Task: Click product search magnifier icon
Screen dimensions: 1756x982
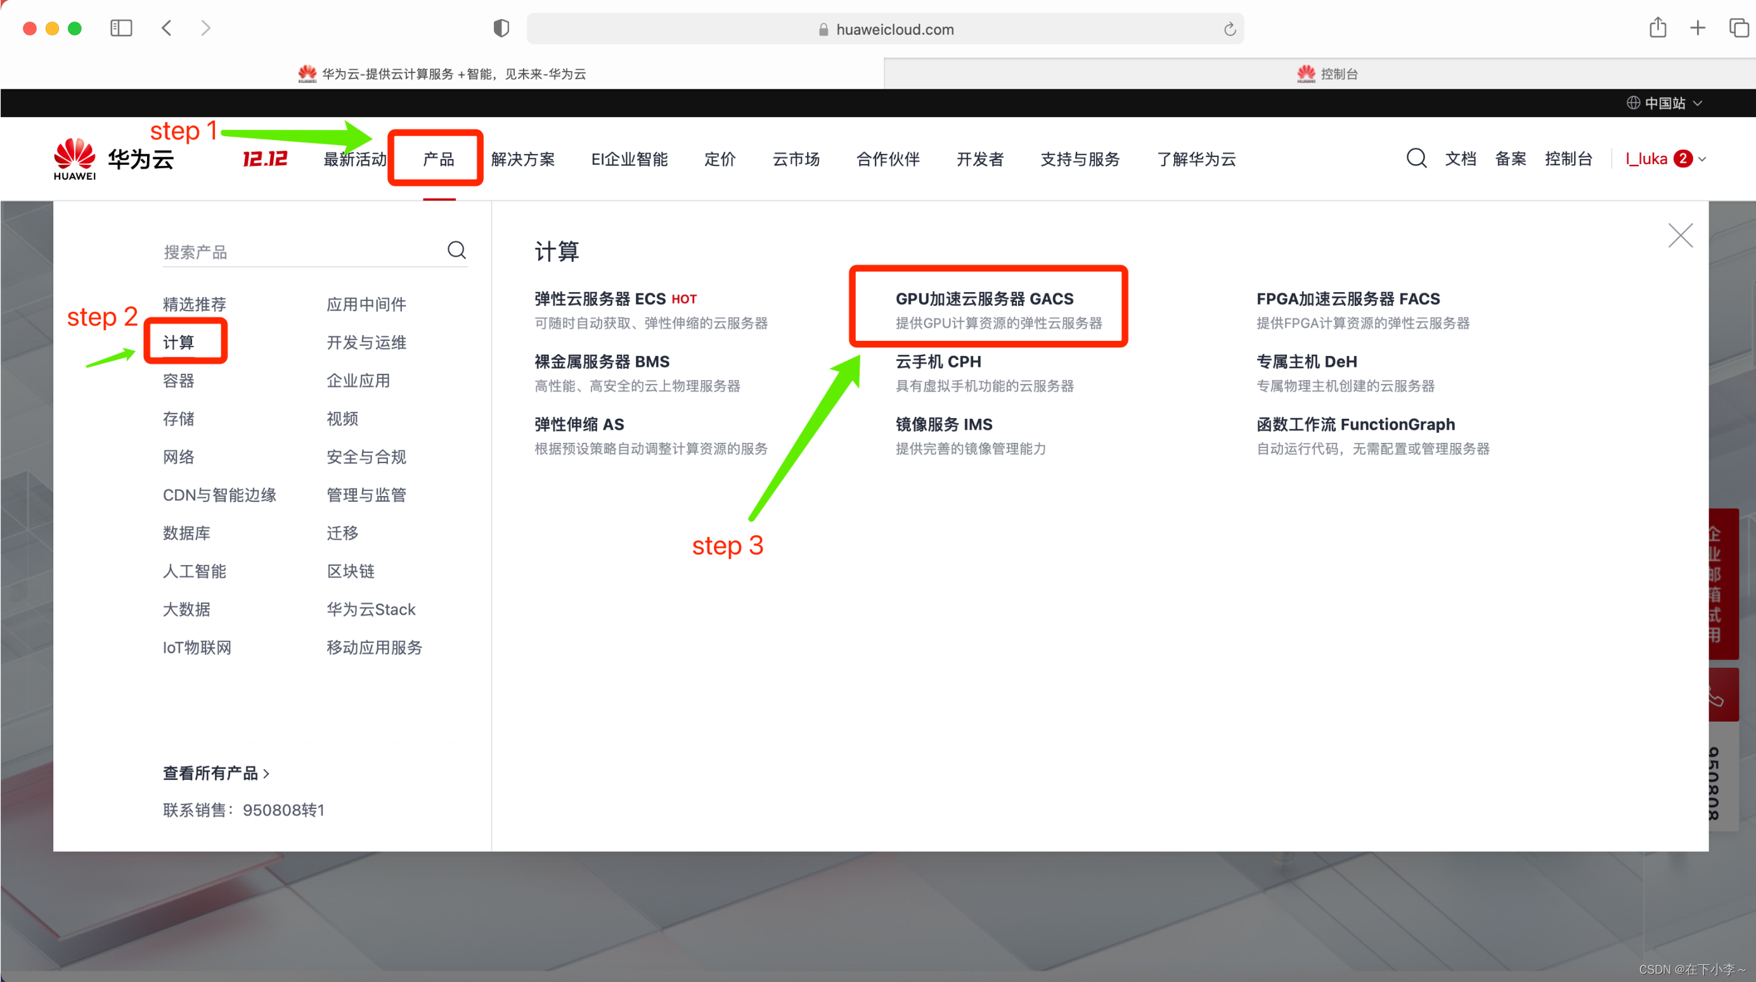Action: 456,250
